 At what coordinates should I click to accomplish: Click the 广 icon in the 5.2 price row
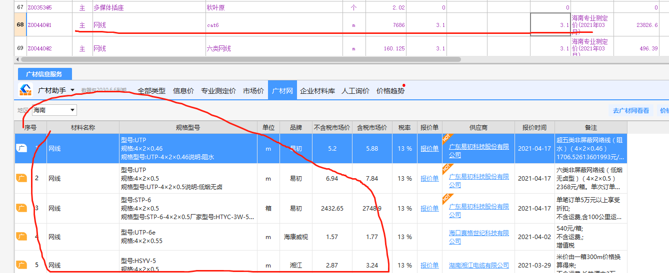pos(21,148)
